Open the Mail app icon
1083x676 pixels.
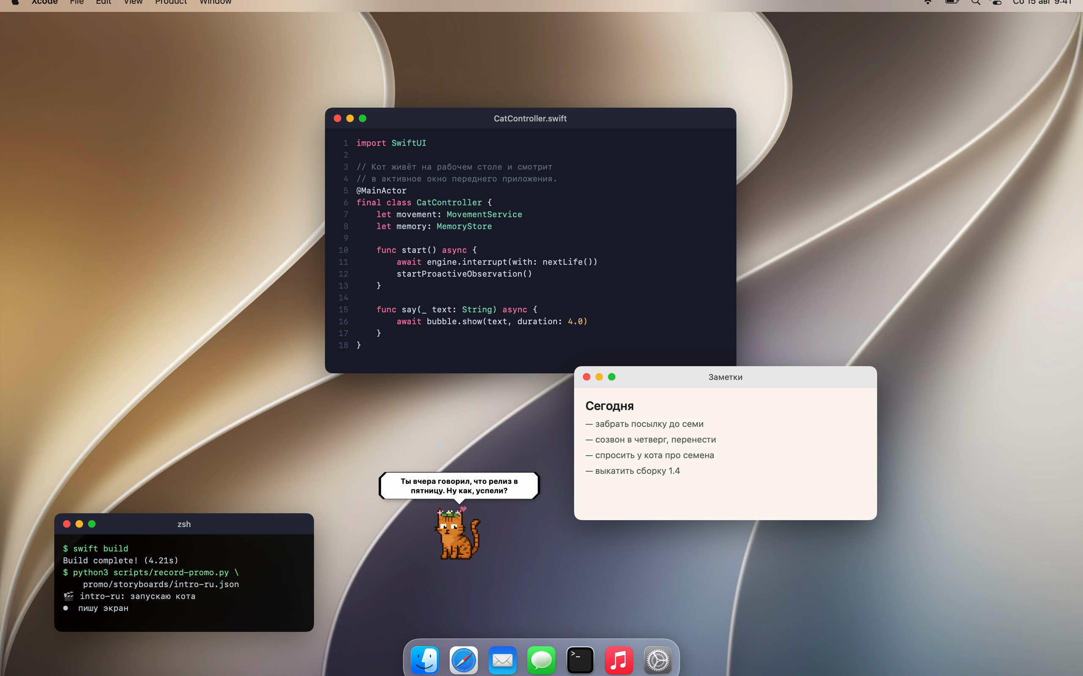(503, 660)
